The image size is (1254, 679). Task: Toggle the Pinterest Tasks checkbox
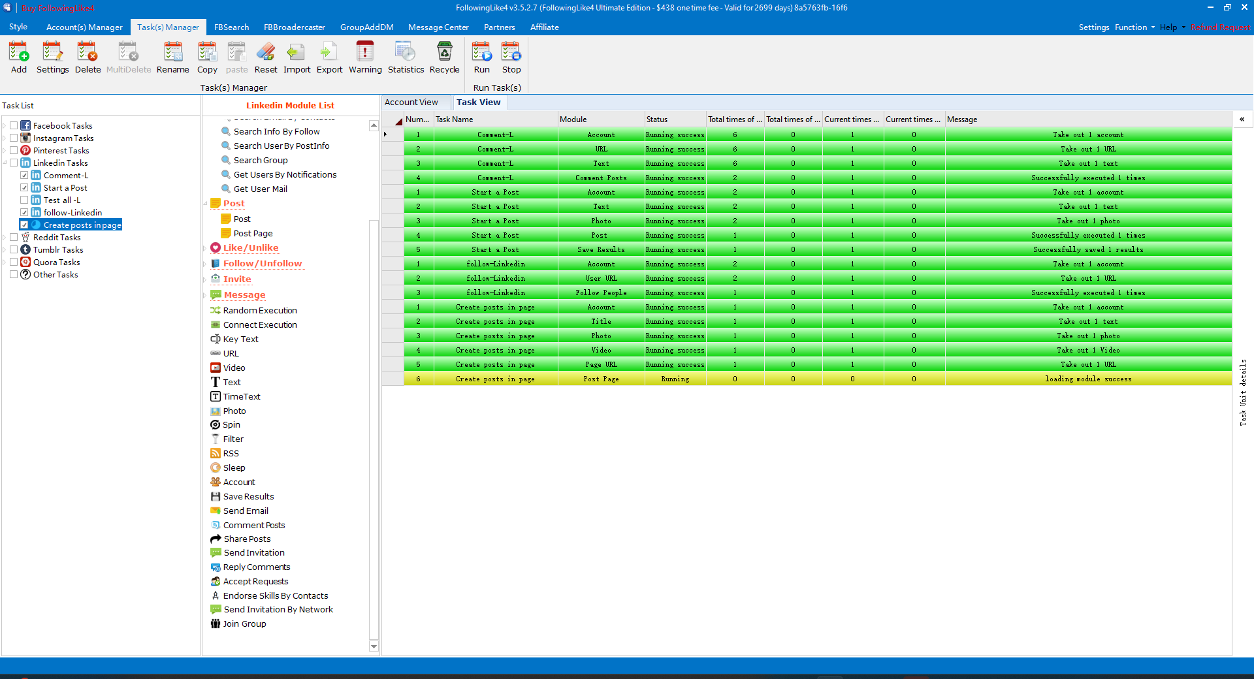pos(14,150)
